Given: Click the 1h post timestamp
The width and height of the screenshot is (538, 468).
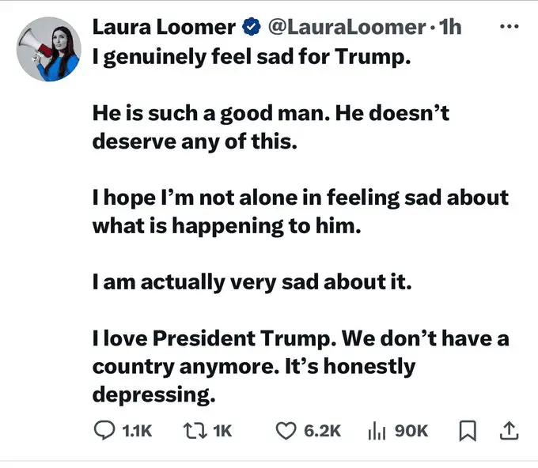Looking at the screenshot, I should tap(450, 27).
